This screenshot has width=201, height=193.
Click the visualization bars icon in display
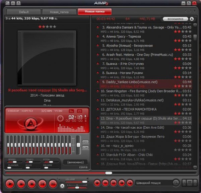[71, 111]
